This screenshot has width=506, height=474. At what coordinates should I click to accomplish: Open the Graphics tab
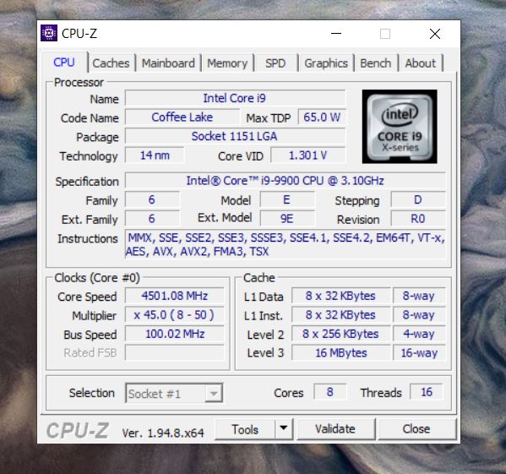(326, 63)
